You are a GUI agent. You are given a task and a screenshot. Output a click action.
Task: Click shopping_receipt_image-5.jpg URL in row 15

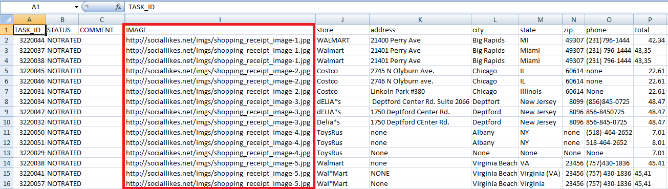(x=220, y=173)
